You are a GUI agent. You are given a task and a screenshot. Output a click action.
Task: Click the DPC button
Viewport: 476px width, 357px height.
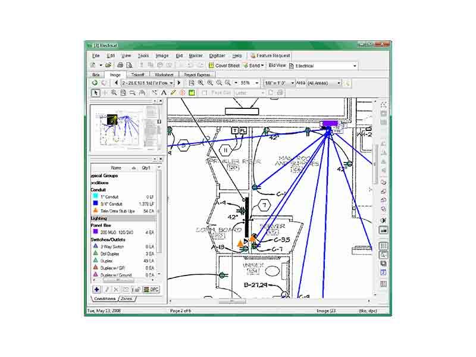[151, 289]
